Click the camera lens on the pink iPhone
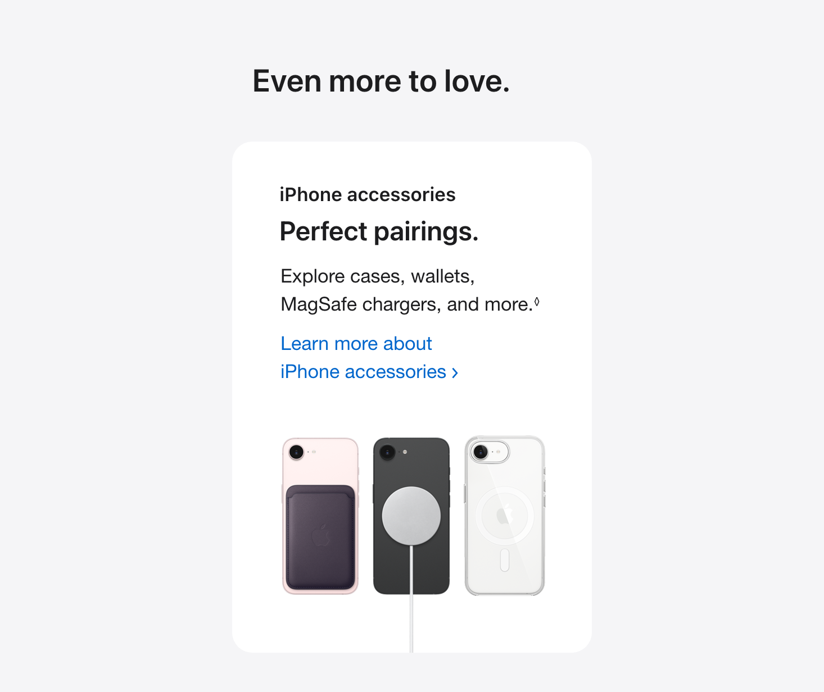This screenshot has height=692, width=824. tap(296, 452)
